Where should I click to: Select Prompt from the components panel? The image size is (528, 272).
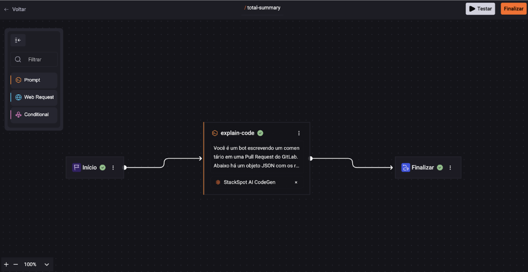34,80
